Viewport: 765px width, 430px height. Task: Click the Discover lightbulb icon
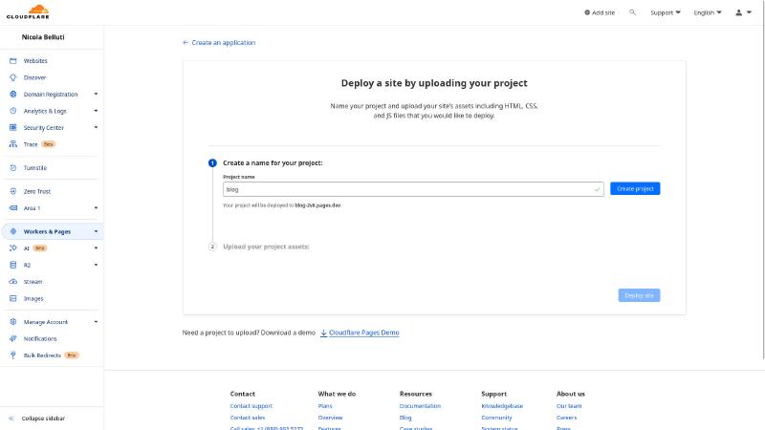tap(13, 77)
